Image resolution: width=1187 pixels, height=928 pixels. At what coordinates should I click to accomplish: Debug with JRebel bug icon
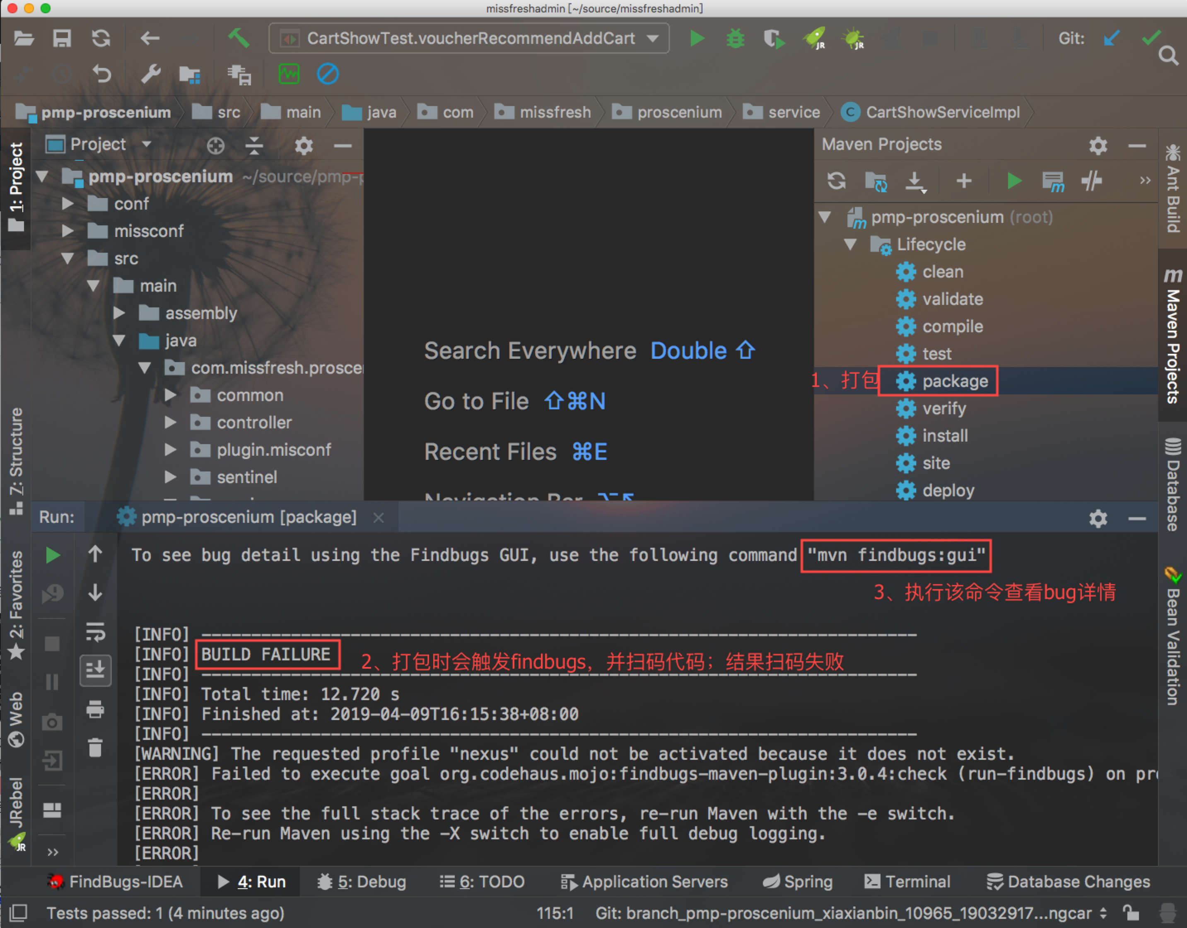(853, 39)
